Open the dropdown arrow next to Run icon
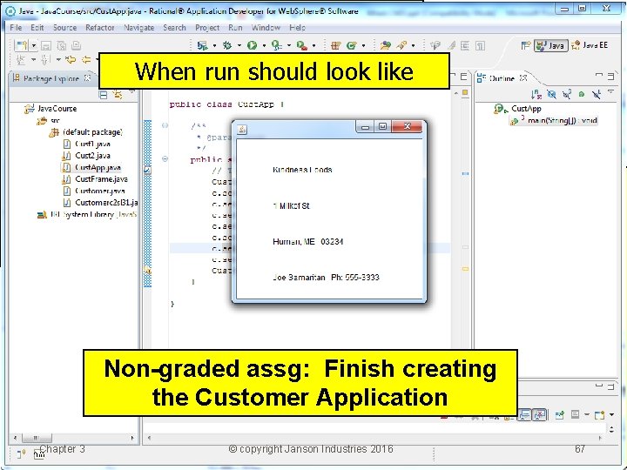This screenshot has height=470, width=627. pyautogui.click(x=264, y=45)
